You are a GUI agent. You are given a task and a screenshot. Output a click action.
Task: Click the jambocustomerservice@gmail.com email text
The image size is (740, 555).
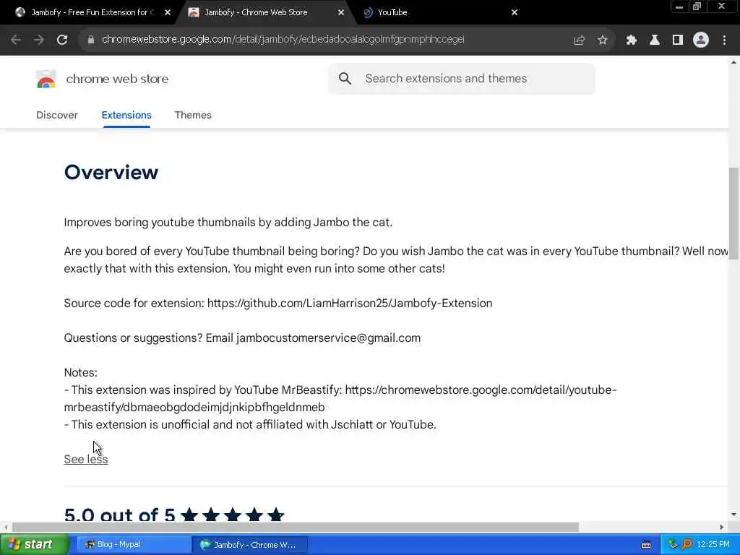click(x=329, y=338)
